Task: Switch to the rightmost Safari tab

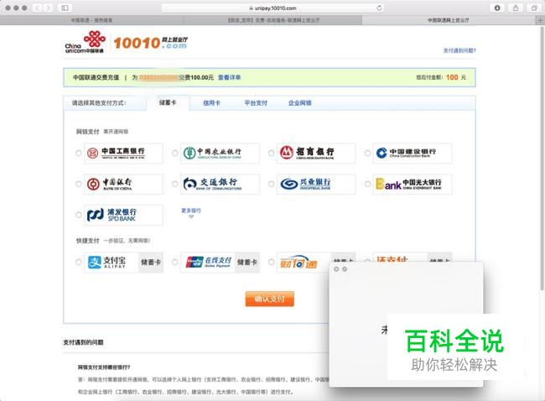Action: coord(449,20)
